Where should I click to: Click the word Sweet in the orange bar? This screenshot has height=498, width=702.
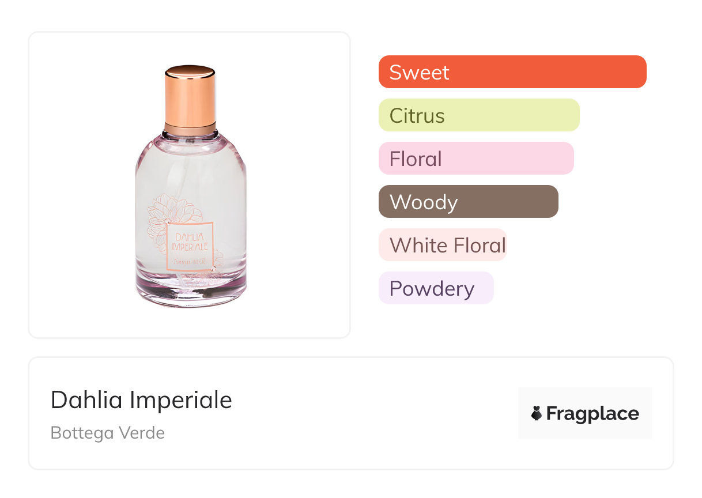[419, 73]
